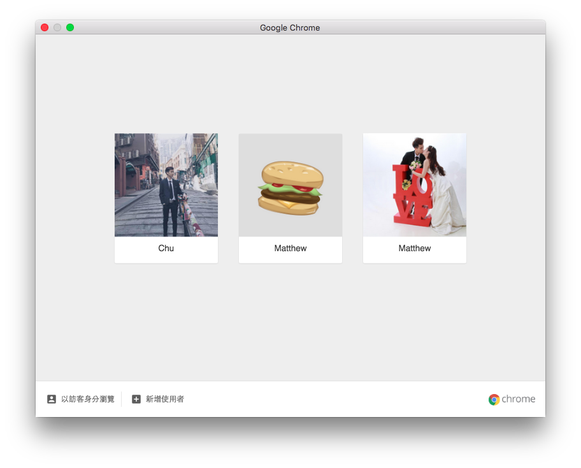
Task: Click the empty middle of the white footer bar
Action: click(333, 399)
